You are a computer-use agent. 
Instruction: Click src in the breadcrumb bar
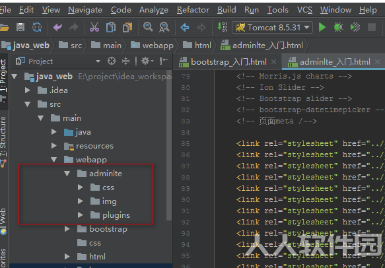pyautogui.click(x=71, y=46)
